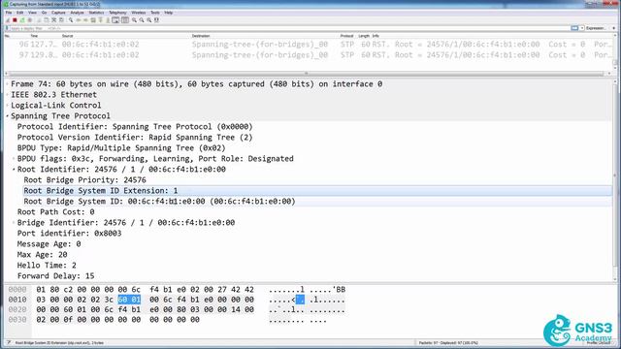
Task: Expand the Bridge Identifier node
Action: [x=14, y=222]
